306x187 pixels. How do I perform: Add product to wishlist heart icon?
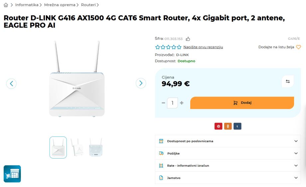[298, 47]
